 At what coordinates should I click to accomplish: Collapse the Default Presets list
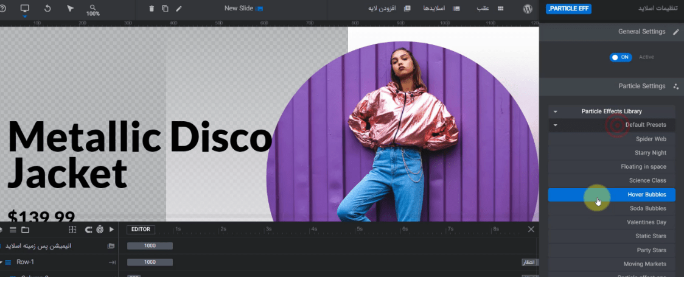555,125
